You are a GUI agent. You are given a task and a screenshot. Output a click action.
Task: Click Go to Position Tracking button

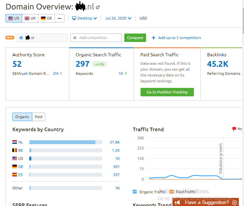pos(167,92)
